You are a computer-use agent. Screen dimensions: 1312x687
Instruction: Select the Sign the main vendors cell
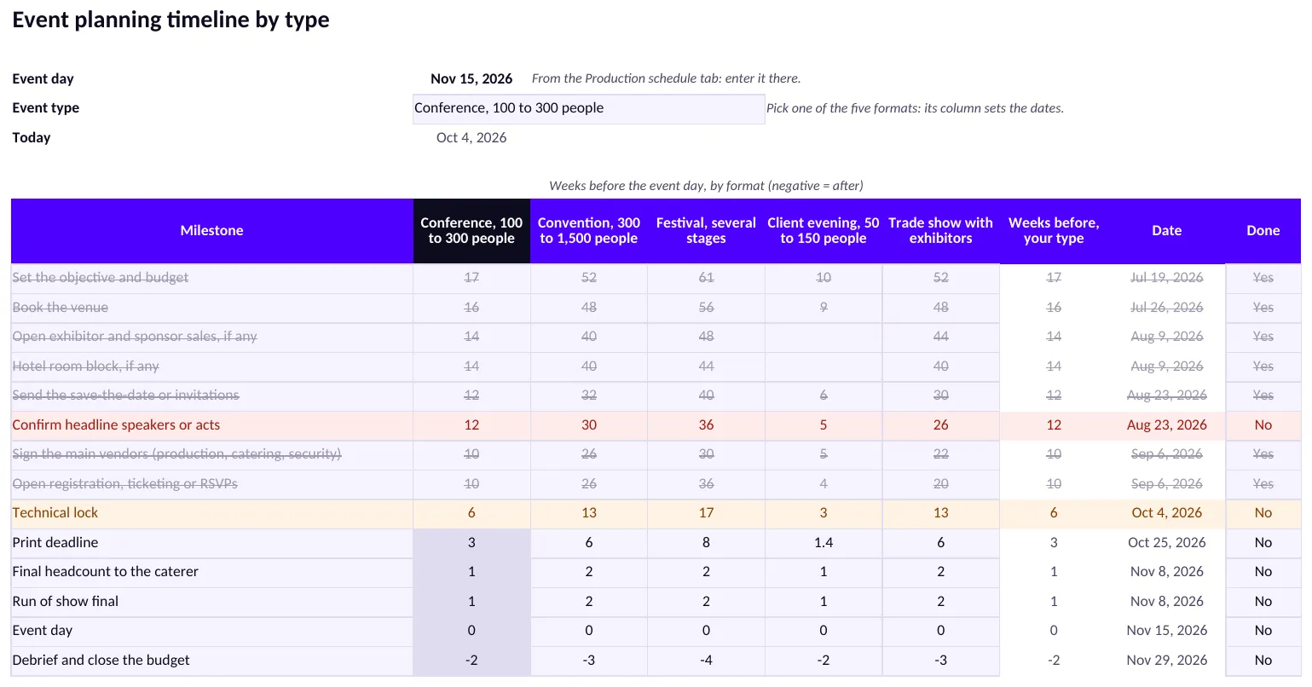click(212, 454)
